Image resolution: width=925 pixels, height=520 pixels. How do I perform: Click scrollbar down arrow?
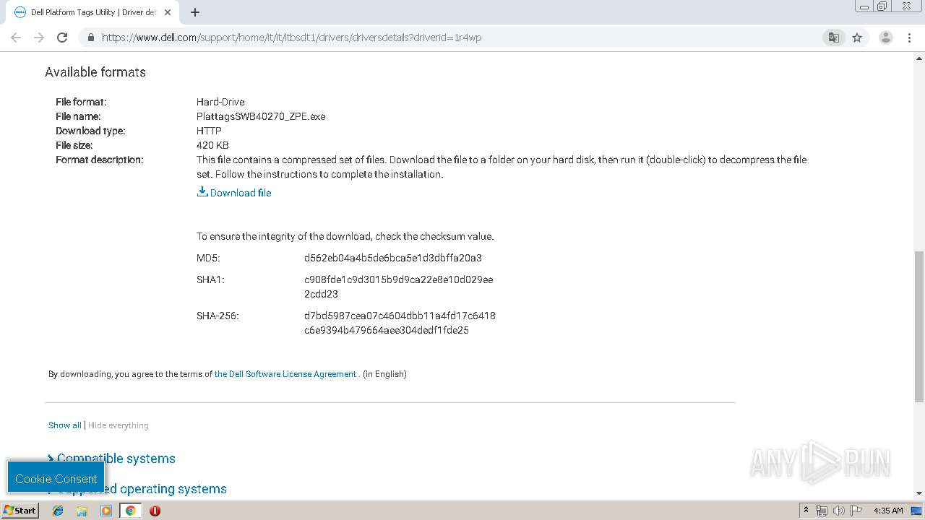coord(919,493)
